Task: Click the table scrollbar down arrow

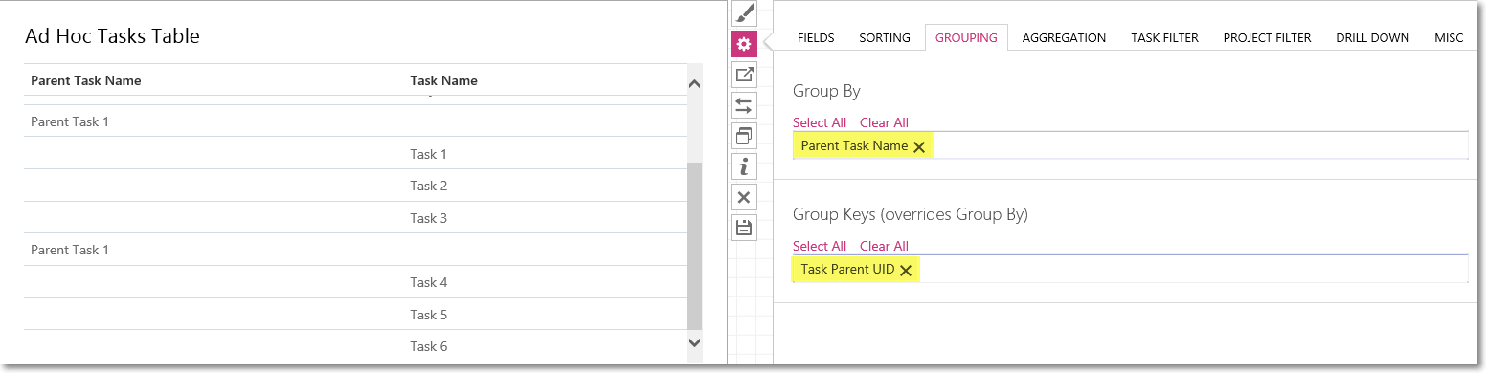Action: [x=694, y=341]
